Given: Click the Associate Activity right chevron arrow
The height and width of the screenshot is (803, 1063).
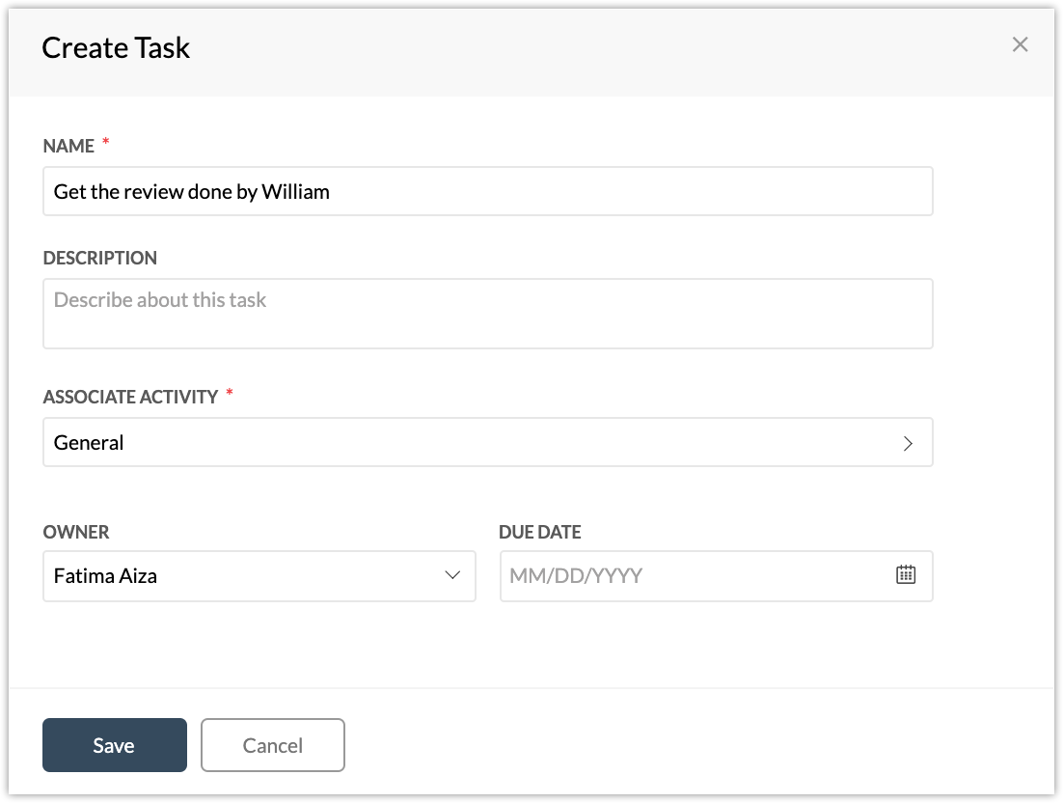Looking at the screenshot, I should [908, 443].
